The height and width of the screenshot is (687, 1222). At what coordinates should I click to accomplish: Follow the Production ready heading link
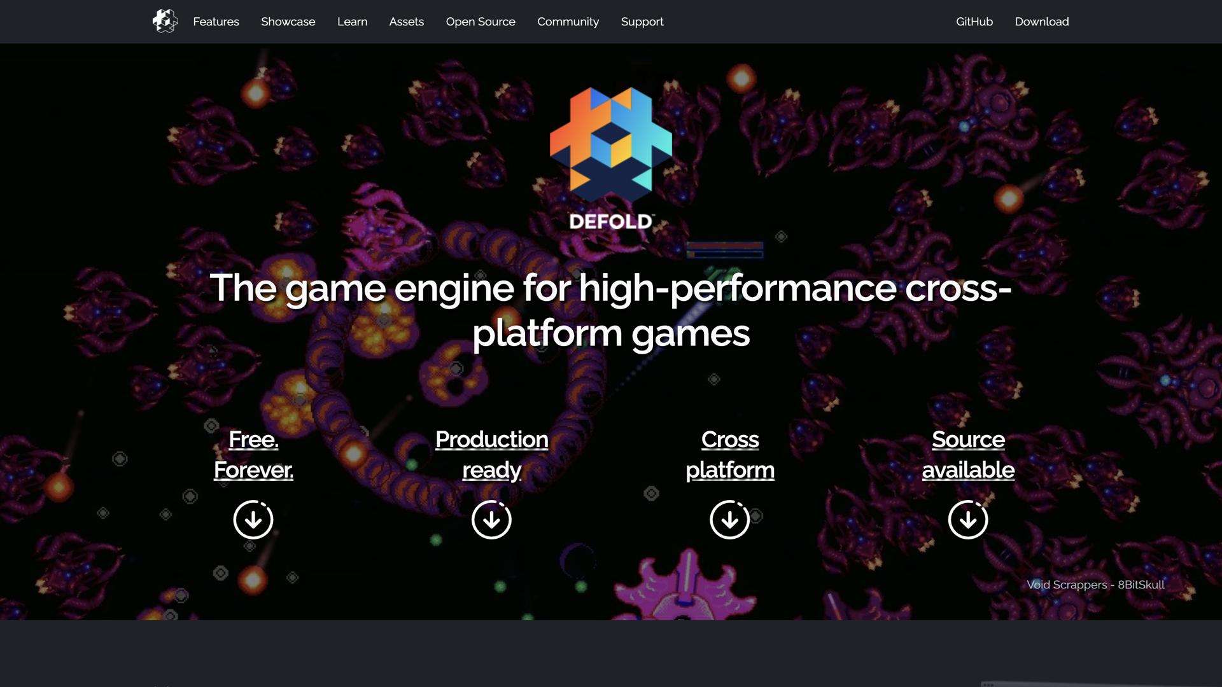(x=491, y=454)
